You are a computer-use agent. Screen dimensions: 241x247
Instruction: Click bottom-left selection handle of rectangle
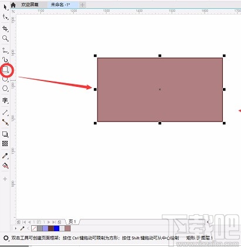pyautogui.click(x=95, y=123)
